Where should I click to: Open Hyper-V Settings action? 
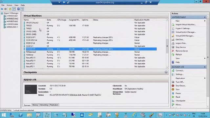(183, 29)
